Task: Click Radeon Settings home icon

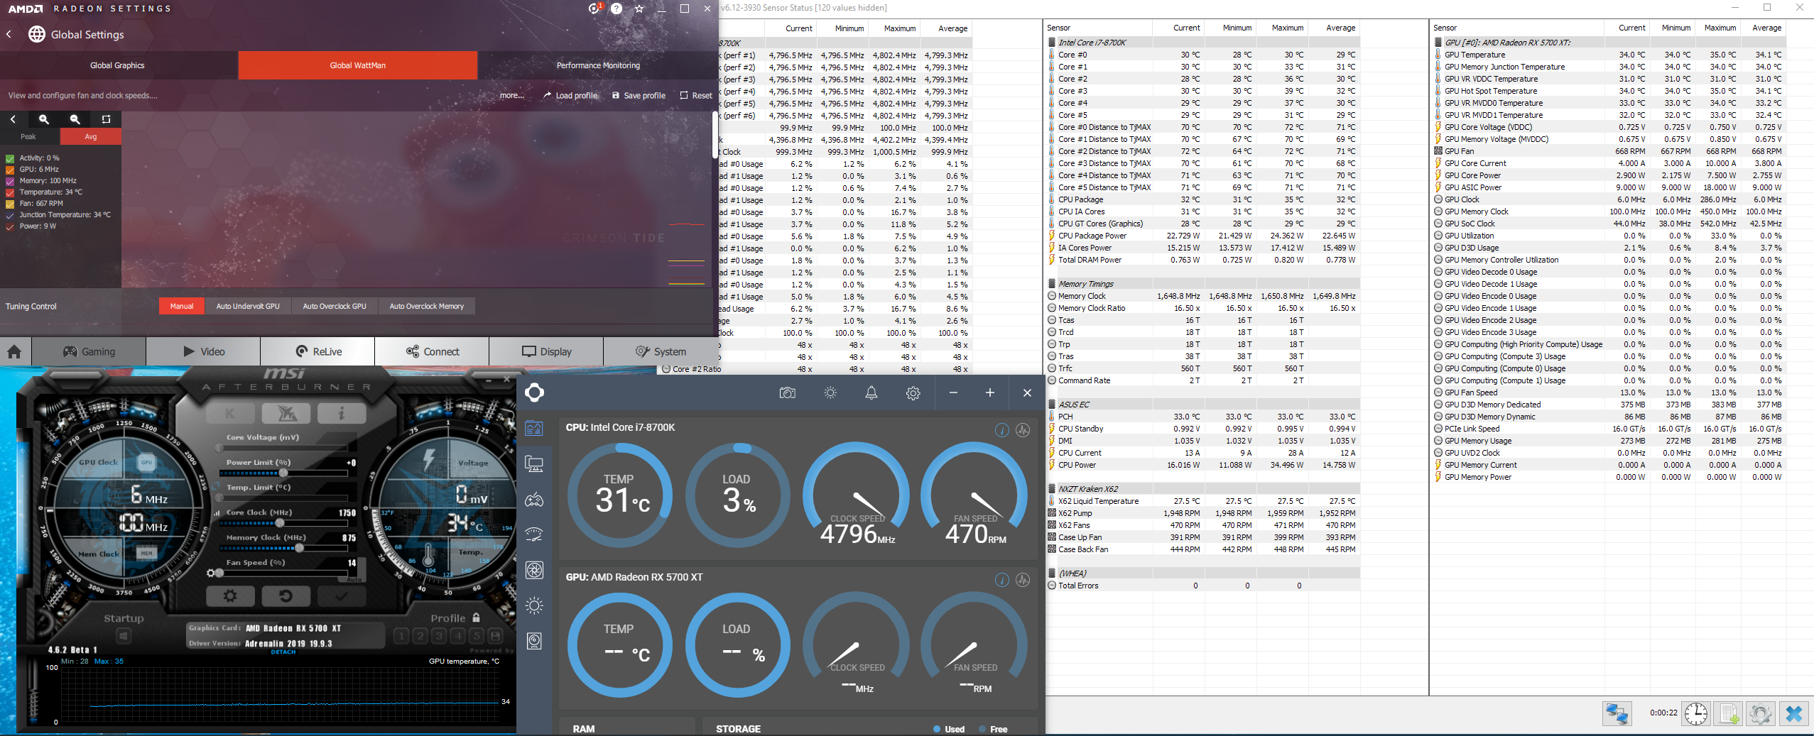Action: coord(14,351)
